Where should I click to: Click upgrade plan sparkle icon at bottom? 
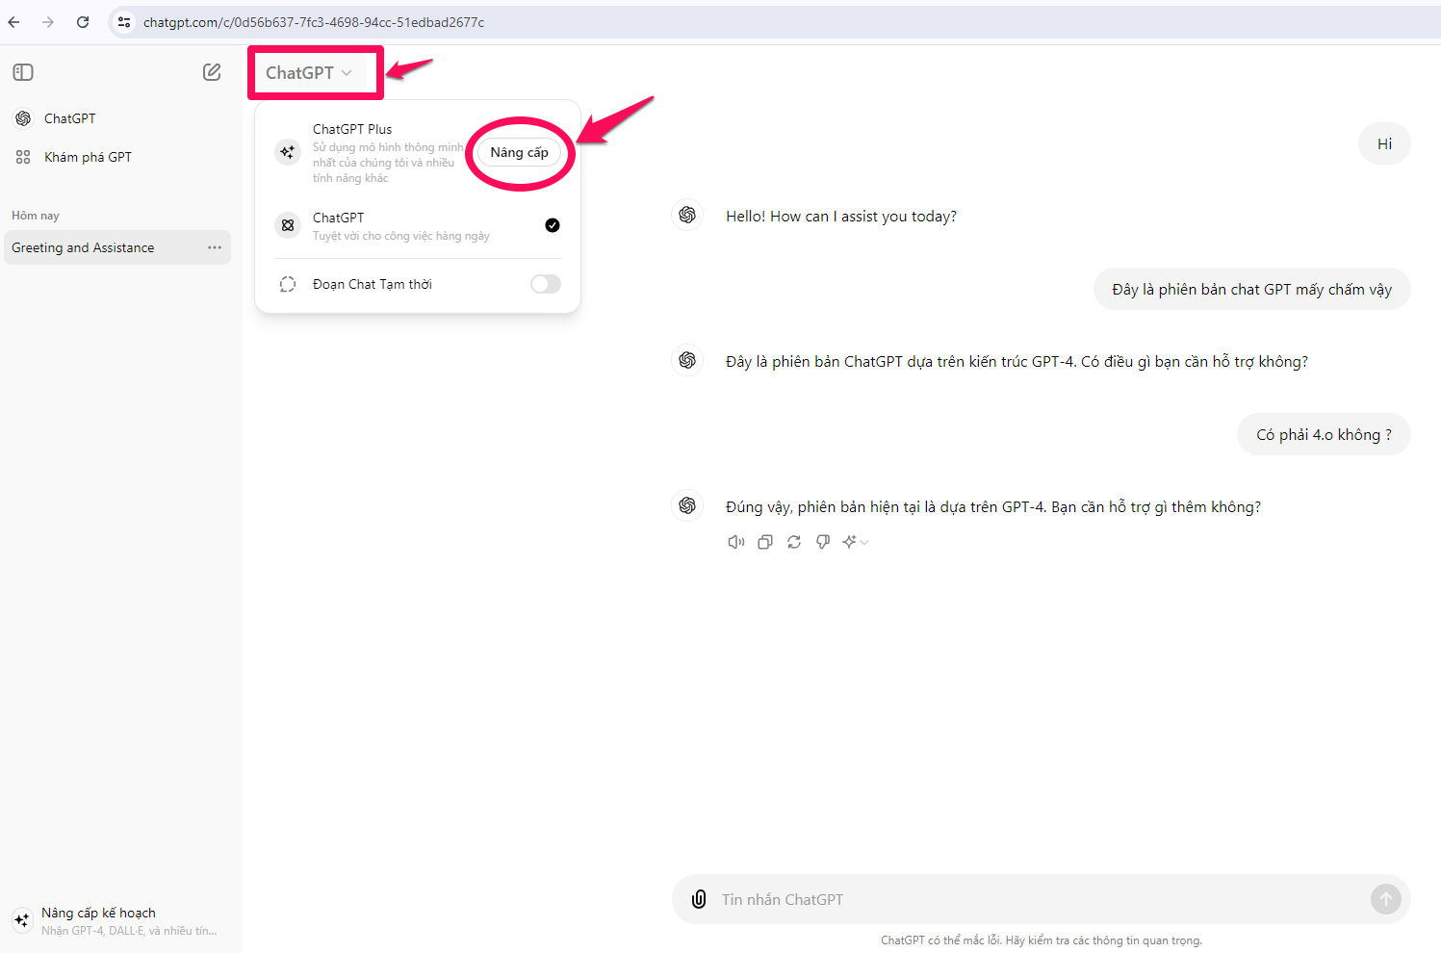[22, 920]
